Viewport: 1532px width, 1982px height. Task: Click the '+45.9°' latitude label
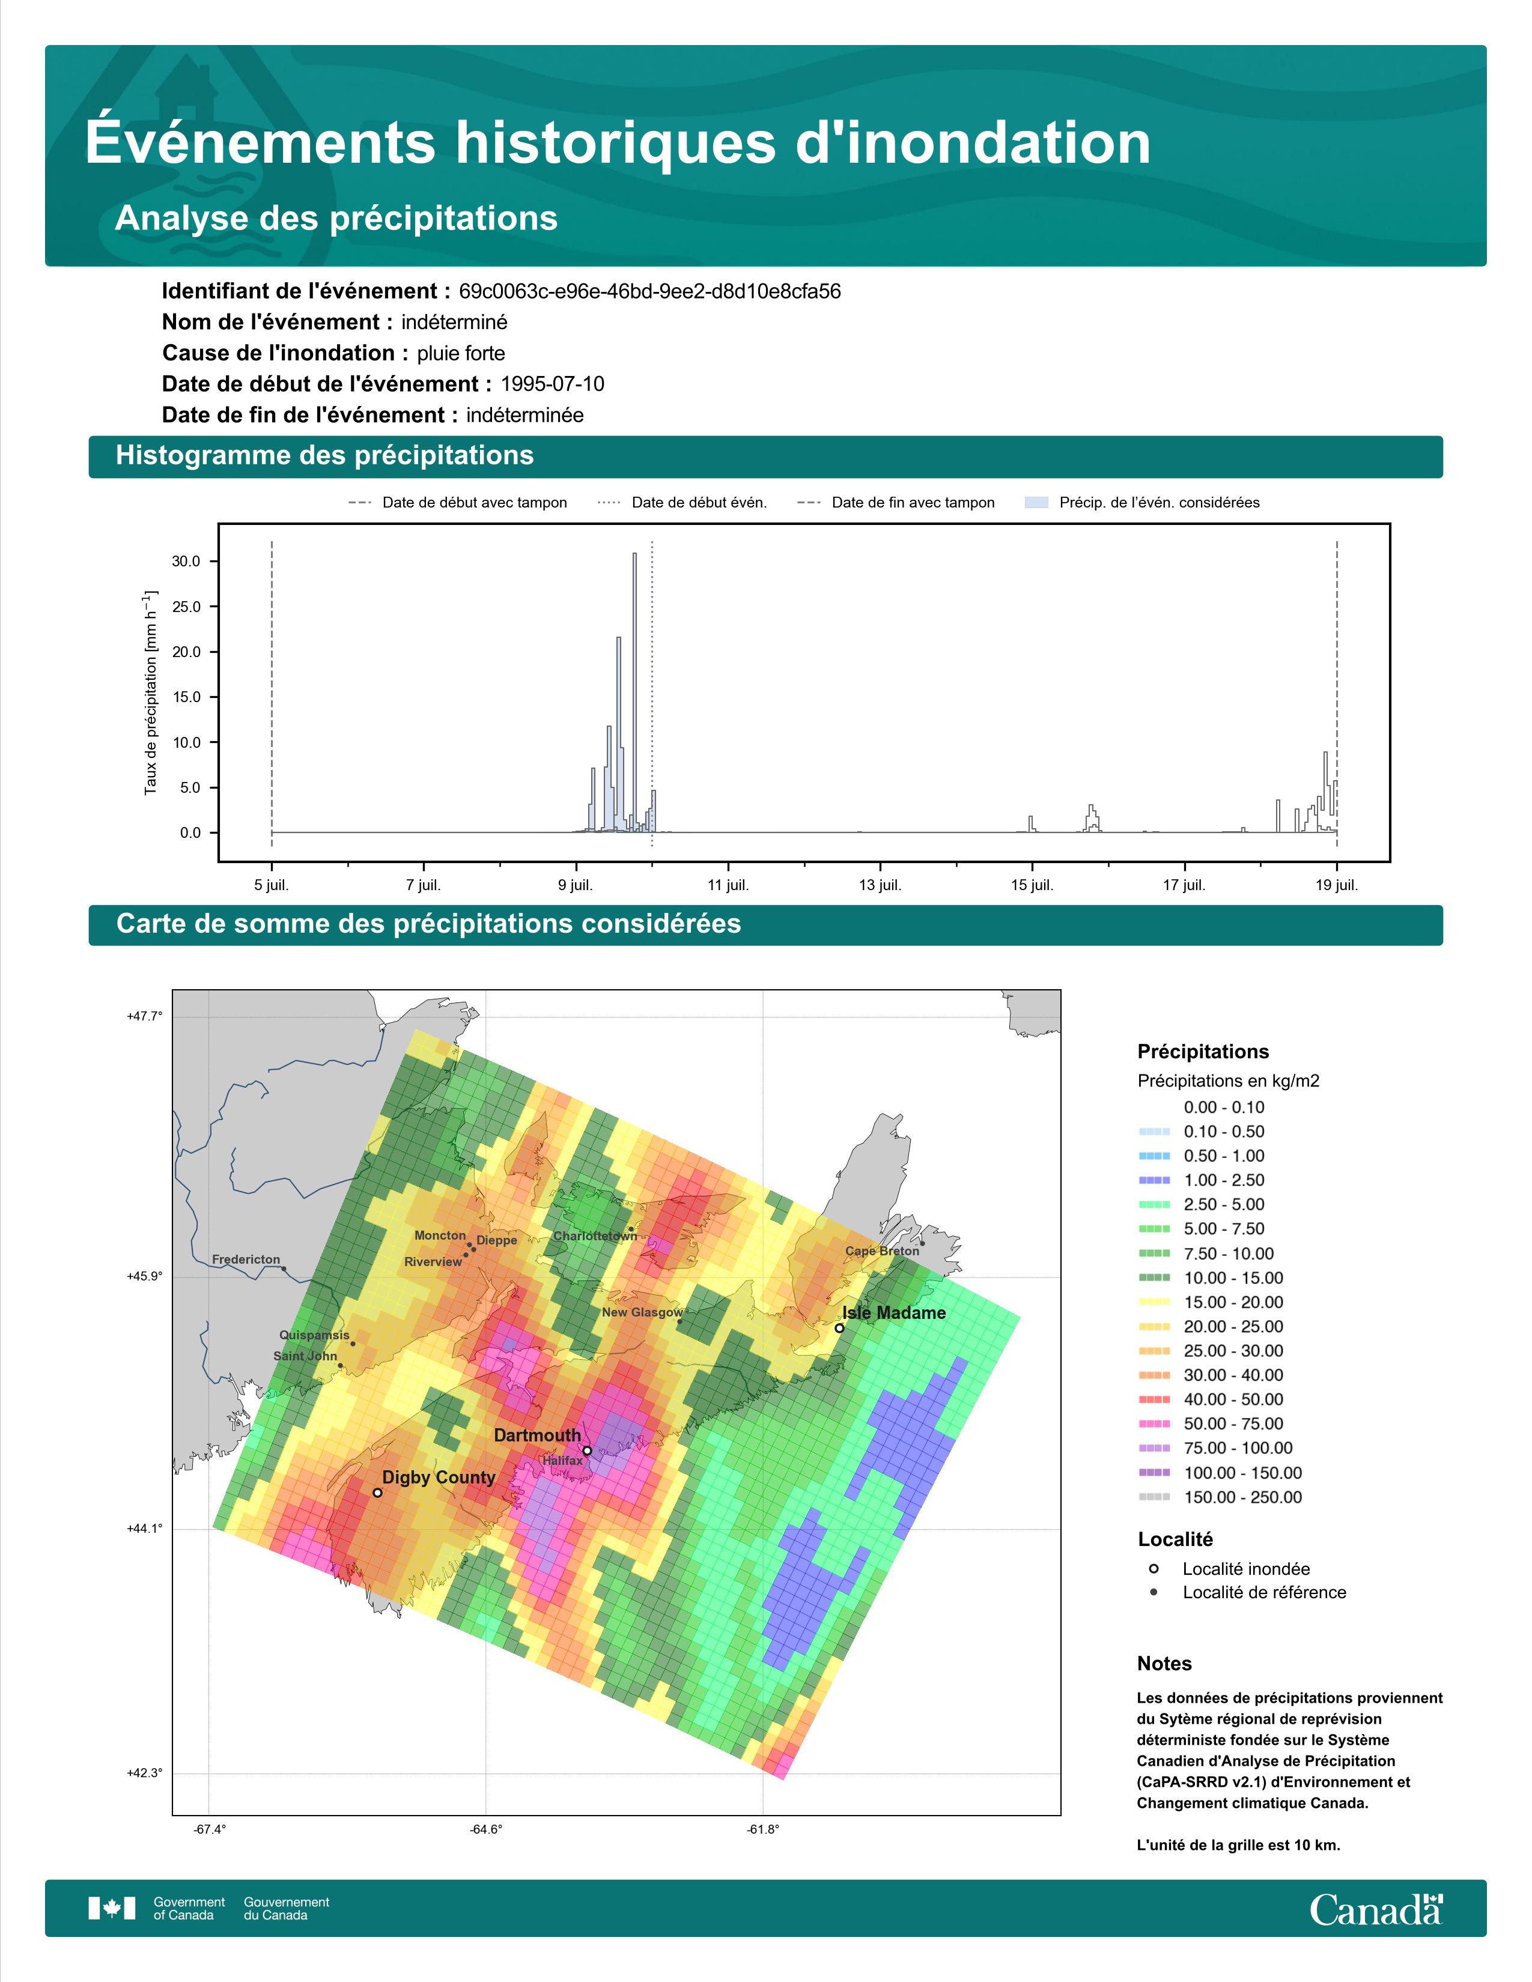(144, 1276)
